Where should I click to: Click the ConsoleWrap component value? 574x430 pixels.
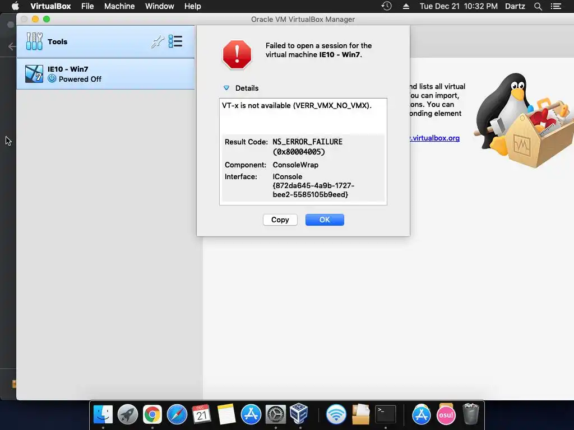295,165
